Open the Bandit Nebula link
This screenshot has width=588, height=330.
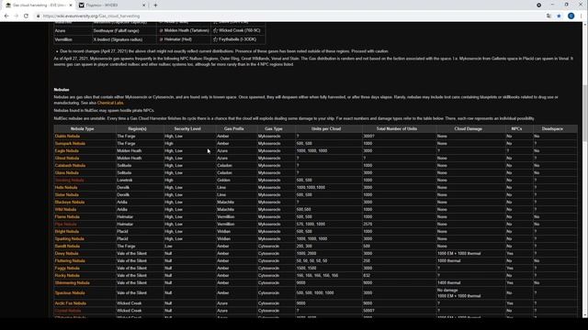tap(67, 247)
